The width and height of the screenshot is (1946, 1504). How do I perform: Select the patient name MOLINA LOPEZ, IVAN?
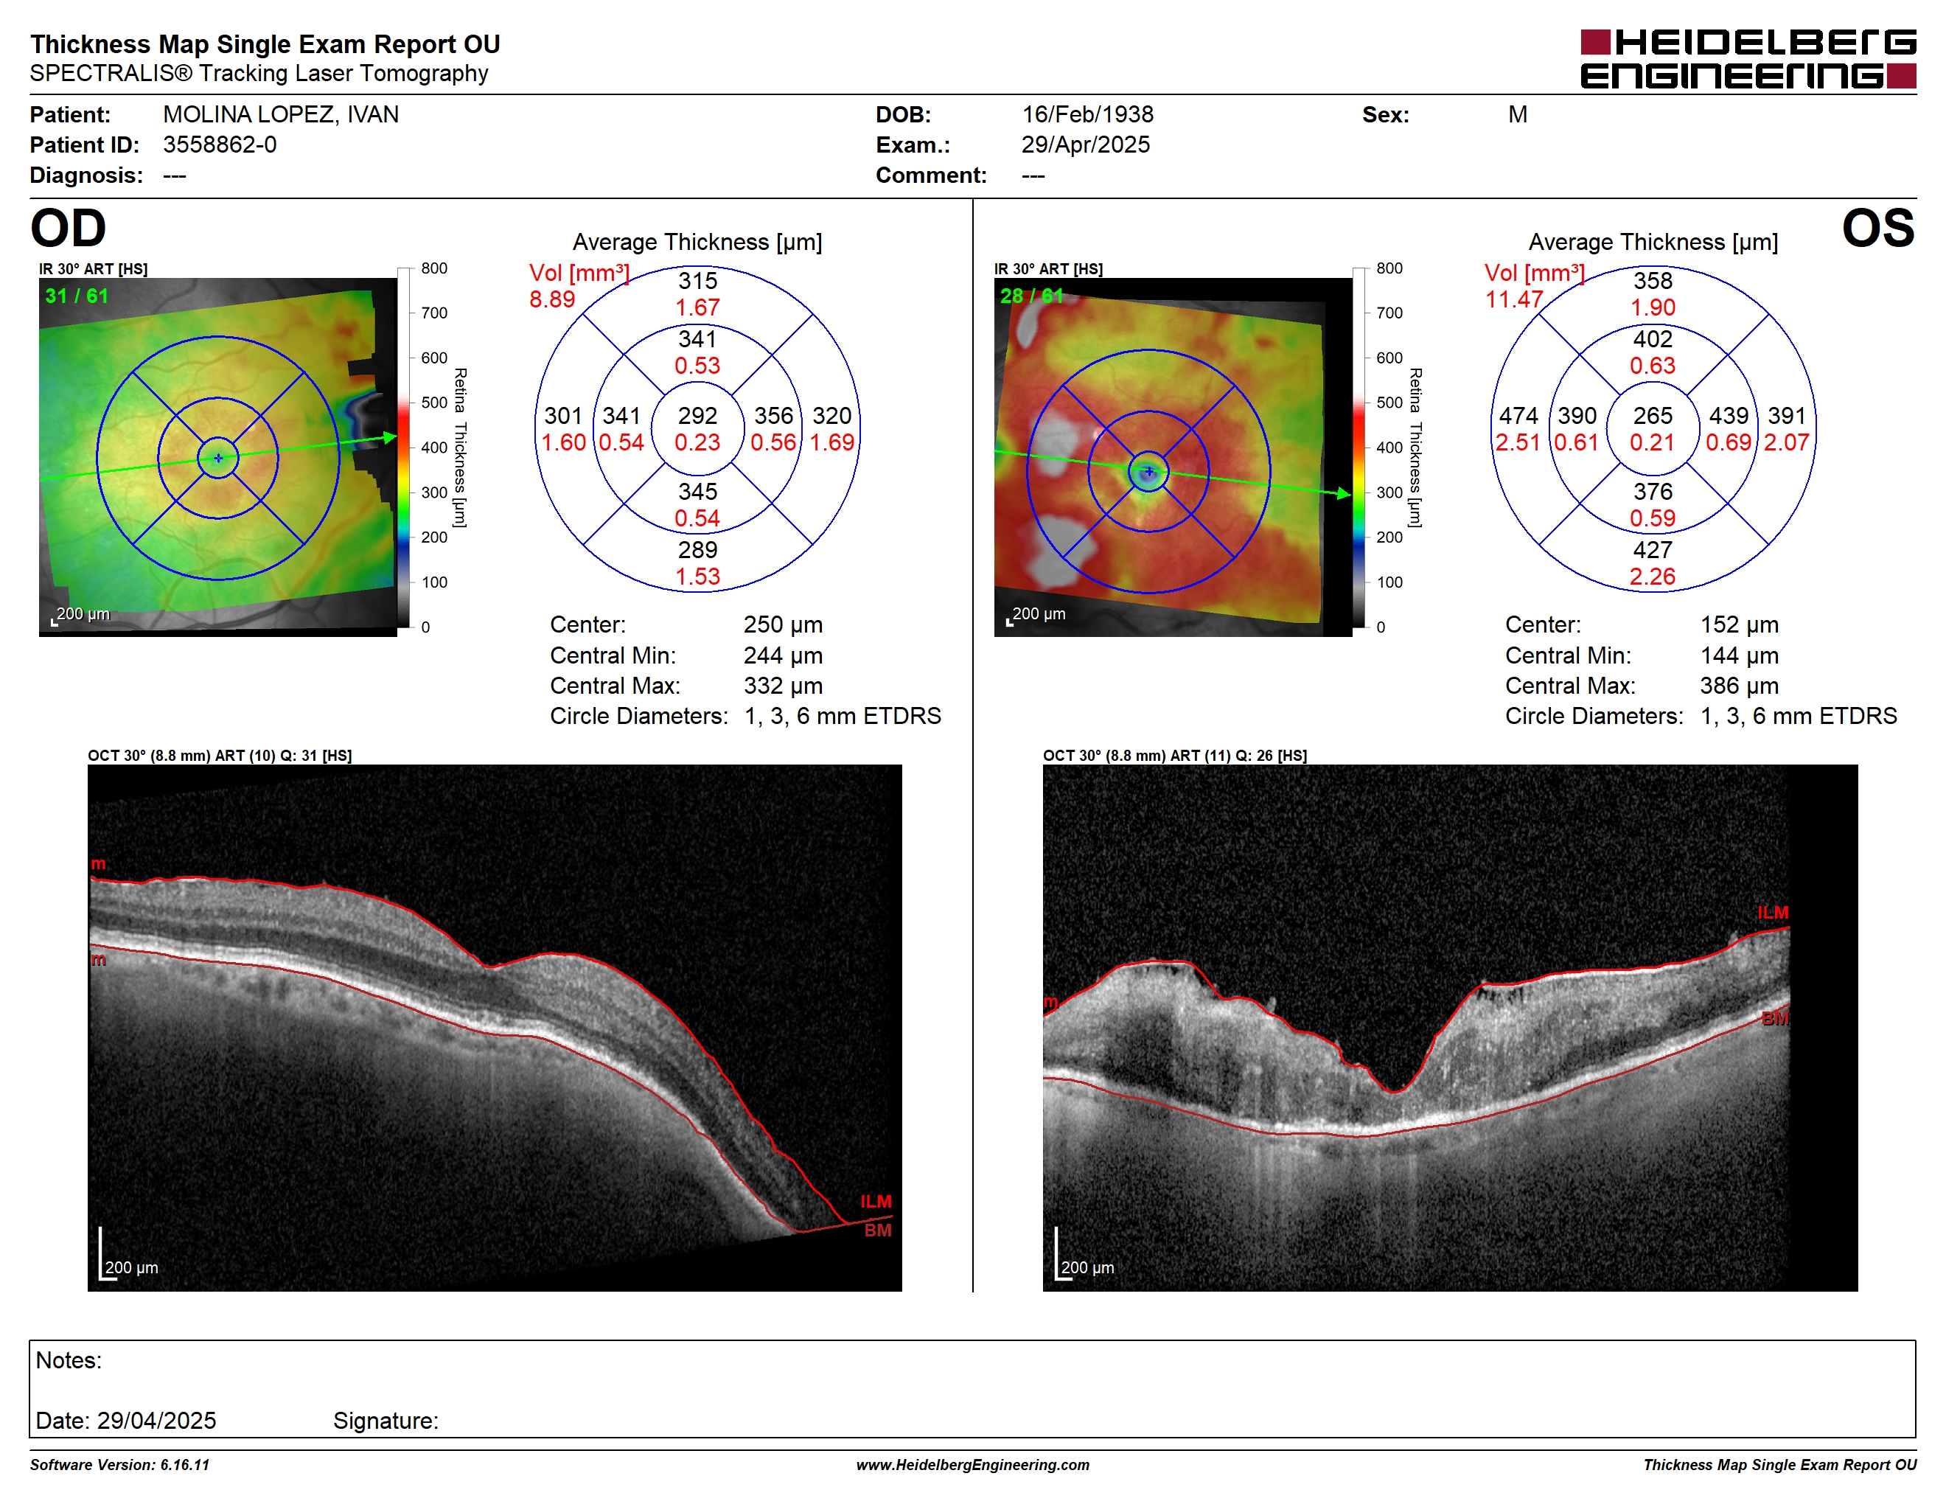pyautogui.click(x=281, y=115)
